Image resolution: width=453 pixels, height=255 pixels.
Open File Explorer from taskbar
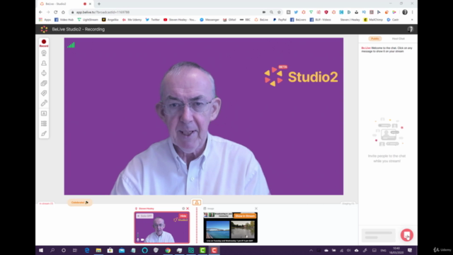point(98,250)
